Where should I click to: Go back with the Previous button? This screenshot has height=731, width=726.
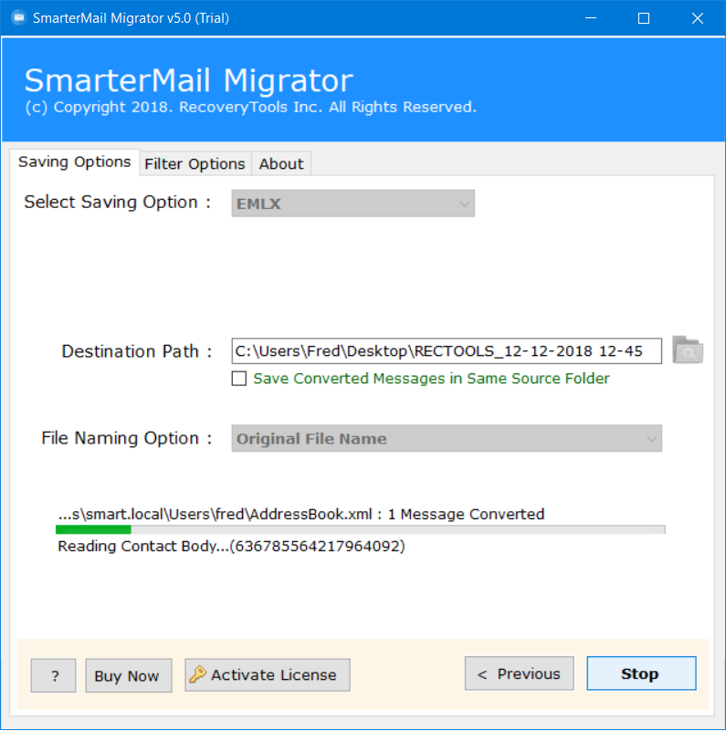click(520, 674)
